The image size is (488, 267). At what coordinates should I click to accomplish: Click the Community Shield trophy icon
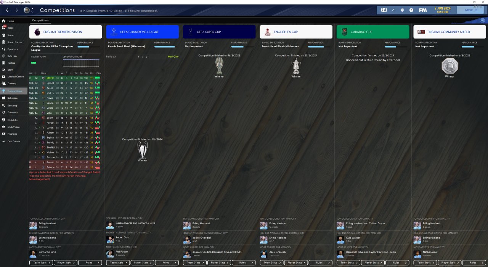pyautogui.click(x=450, y=67)
